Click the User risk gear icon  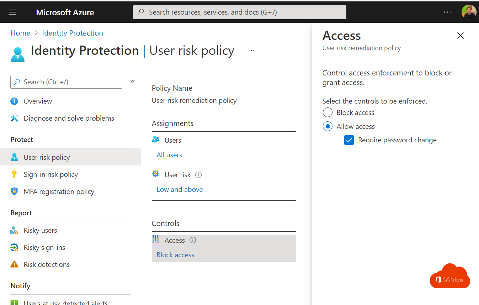tap(155, 174)
